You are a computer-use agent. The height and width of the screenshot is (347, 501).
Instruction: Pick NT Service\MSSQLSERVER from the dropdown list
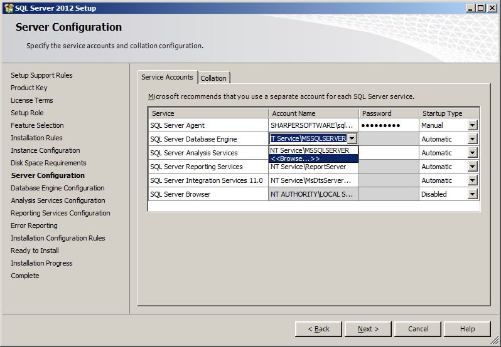(x=313, y=150)
